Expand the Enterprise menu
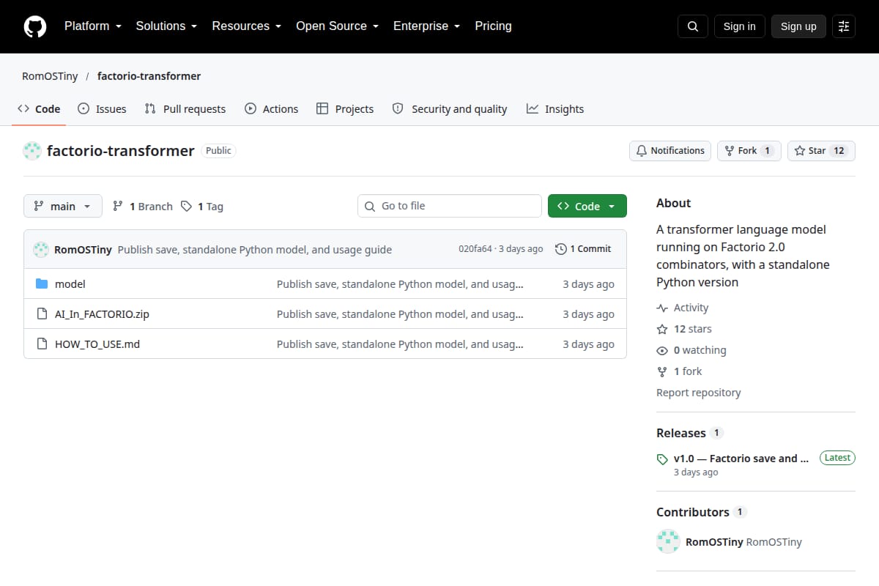This screenshot has height=586, width=879. [426, 26]
